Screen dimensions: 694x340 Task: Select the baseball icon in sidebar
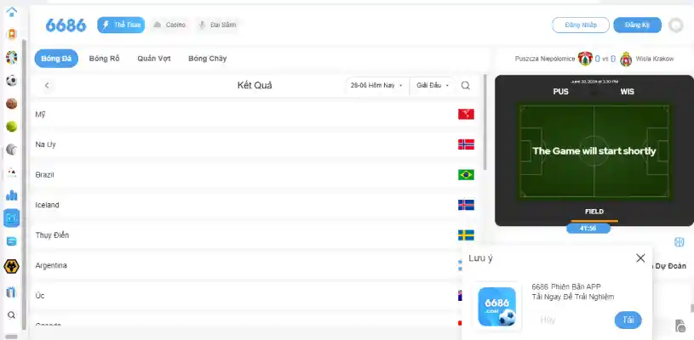(x=12, y=150)
